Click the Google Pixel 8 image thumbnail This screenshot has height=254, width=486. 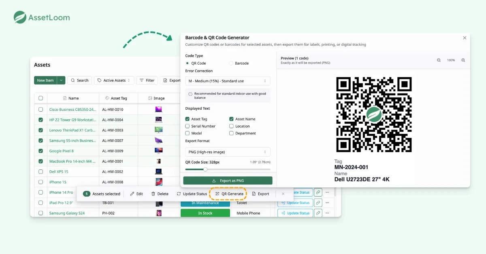click(158, 151)
